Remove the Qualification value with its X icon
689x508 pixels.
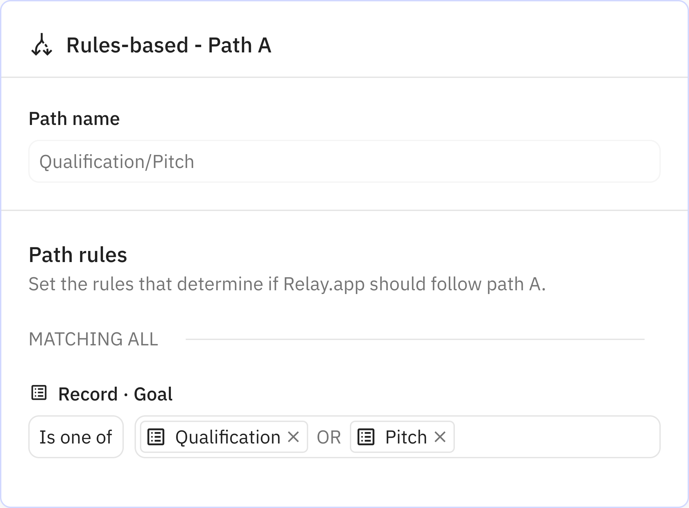[x=294, y=437]
